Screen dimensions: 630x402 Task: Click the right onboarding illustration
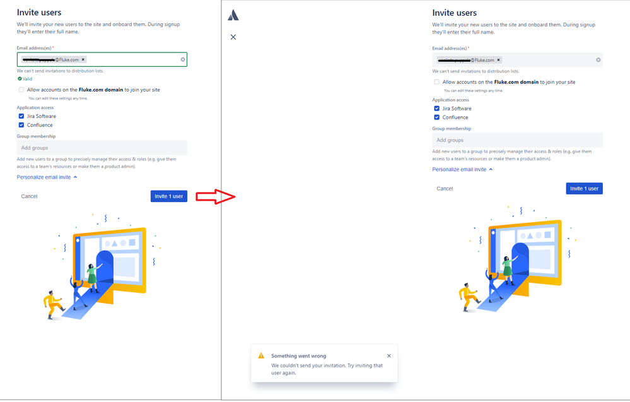518,259
